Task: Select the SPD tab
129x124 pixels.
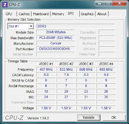Action: coord(73,13)
